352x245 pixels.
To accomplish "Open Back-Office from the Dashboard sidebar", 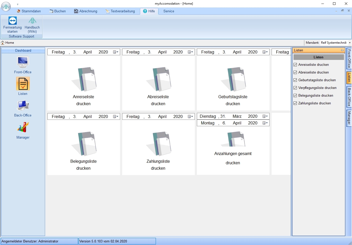I will pos(23,105).
